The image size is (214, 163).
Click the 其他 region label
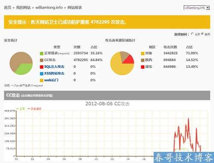click(x=149, y=53)
